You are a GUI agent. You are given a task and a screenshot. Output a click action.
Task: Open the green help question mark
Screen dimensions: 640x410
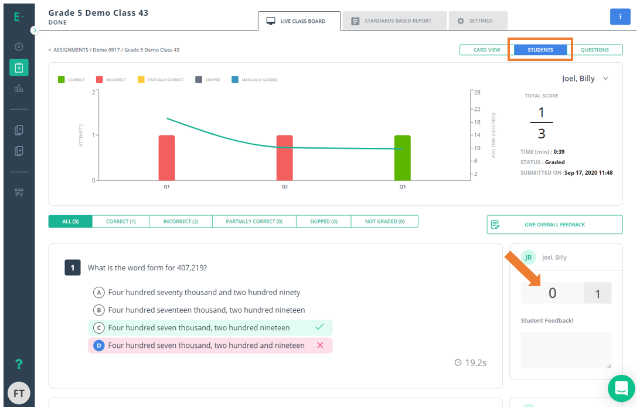coord(19,364)
